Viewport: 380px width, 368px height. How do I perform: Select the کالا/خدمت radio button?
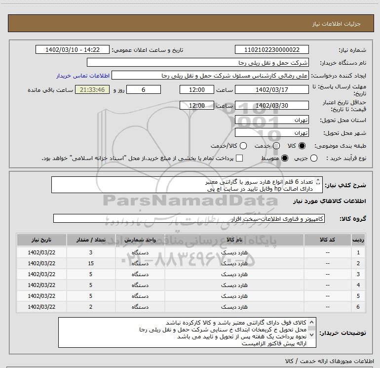[x=243, y=146]
